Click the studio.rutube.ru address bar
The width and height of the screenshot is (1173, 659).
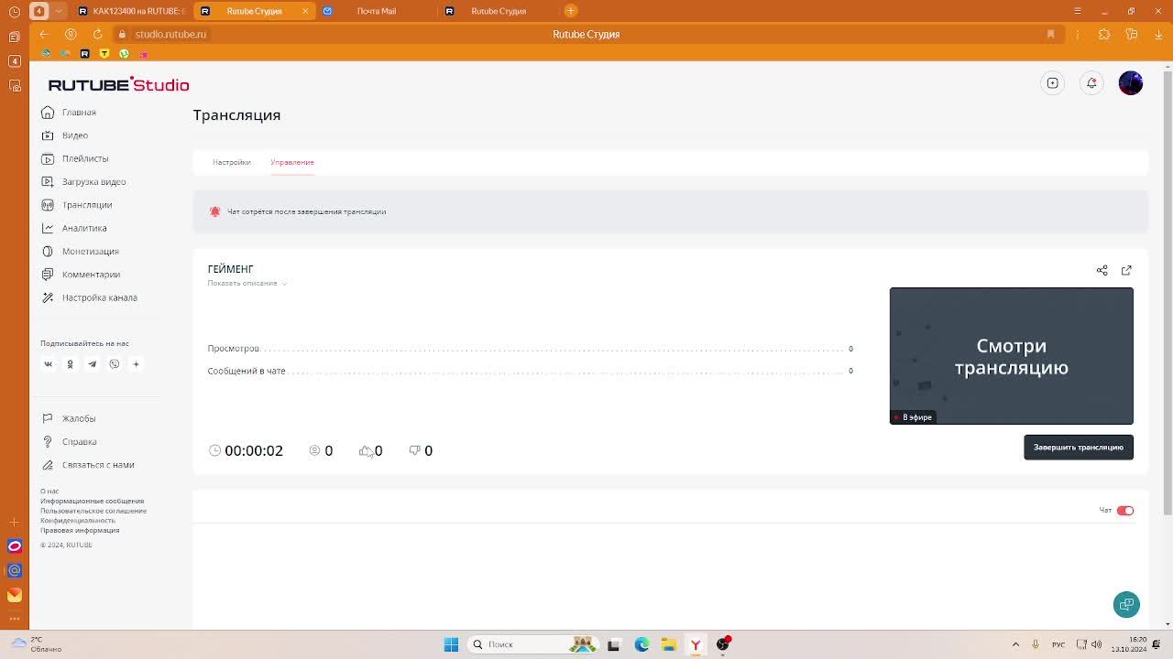[170, 34]
